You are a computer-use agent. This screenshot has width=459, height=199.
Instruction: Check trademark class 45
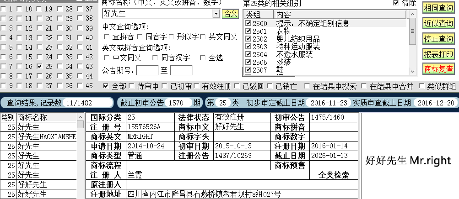pyautogui.click(x=80, y=86)
